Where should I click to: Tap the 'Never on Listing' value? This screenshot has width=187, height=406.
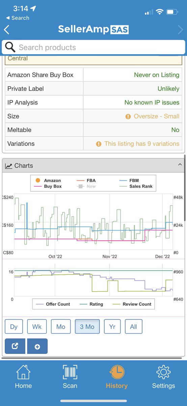157,75
